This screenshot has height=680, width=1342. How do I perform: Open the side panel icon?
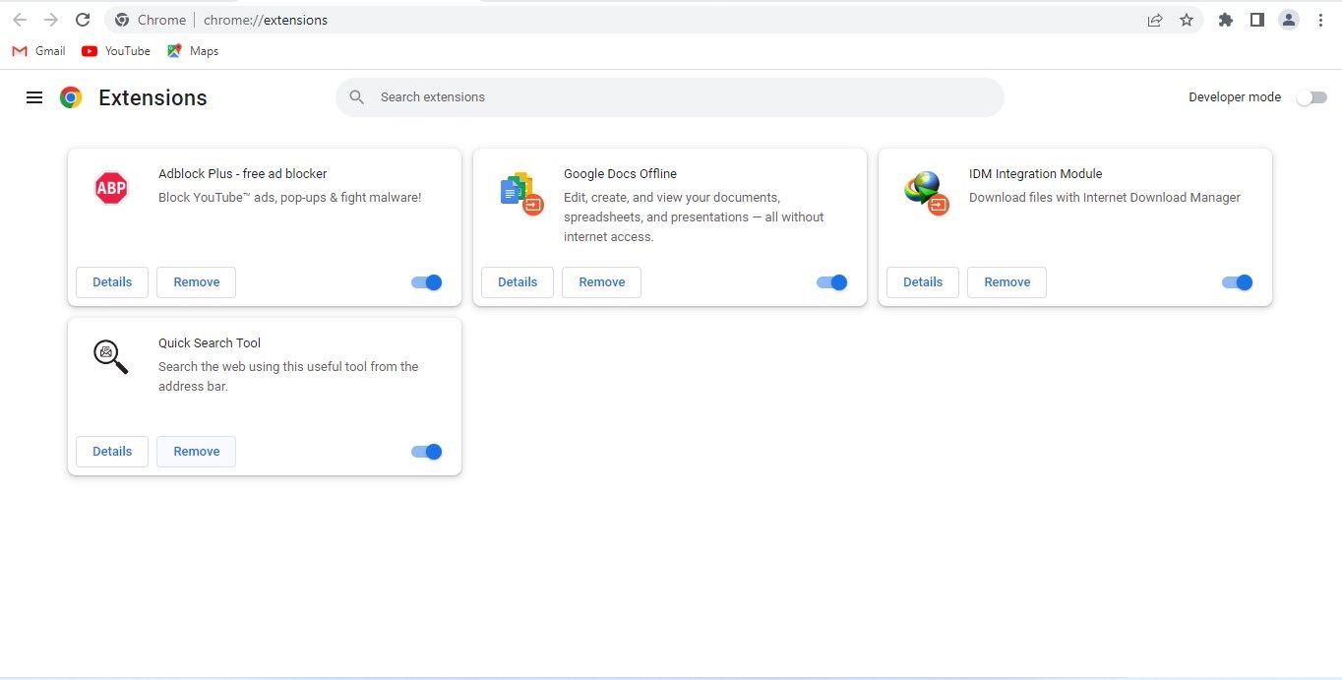[x=1256, y=19]
